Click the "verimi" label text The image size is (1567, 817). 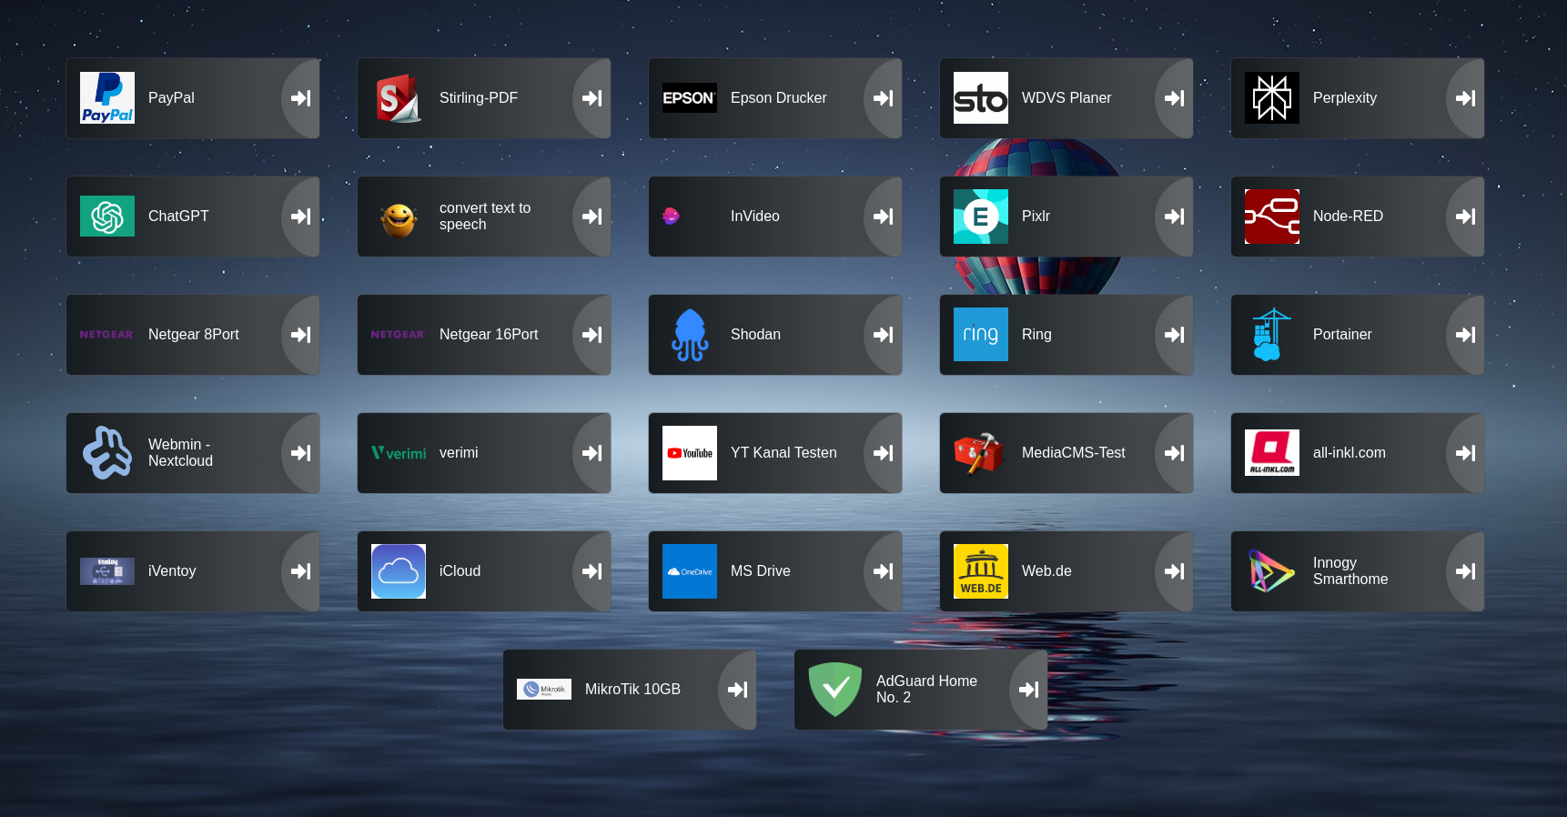tap(459, 453)
